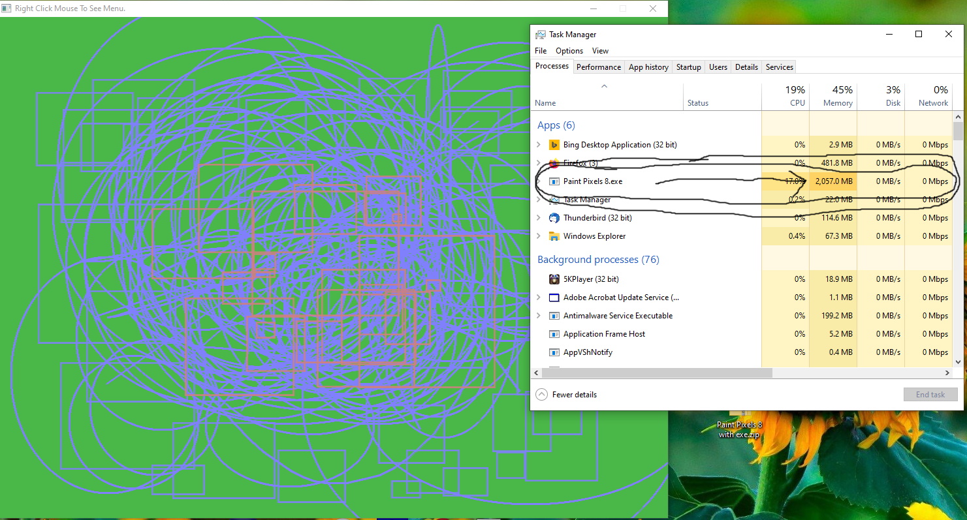This screenshot has height=520, width=967.
Task: Open the Startup tab
Action: coord(688,67)
